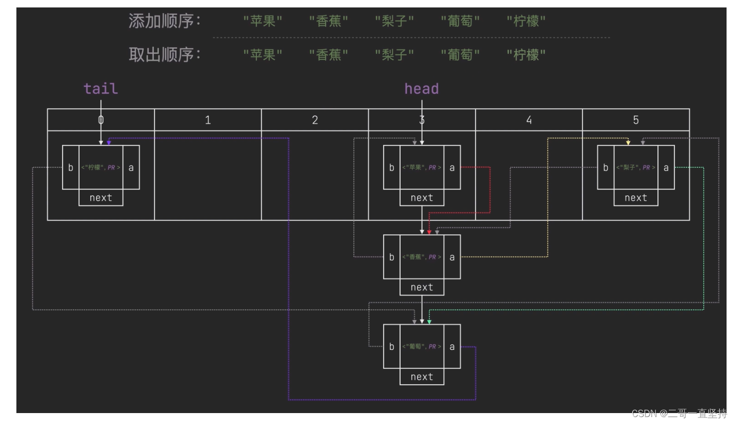The width and height of the screenshot is (735, 423).
Task: Click the next cell under the 苹果 node
Action: click(x=422, y=198)
